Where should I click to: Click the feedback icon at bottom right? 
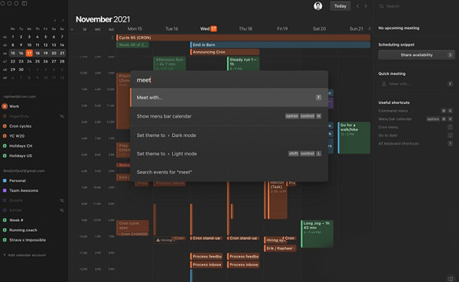(x=451, y=278)
